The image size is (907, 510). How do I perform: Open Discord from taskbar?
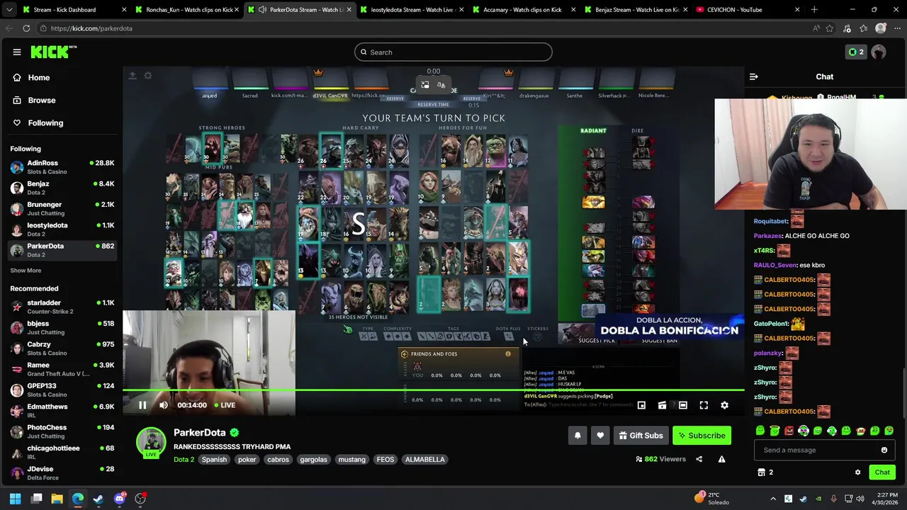click(120, 499)
